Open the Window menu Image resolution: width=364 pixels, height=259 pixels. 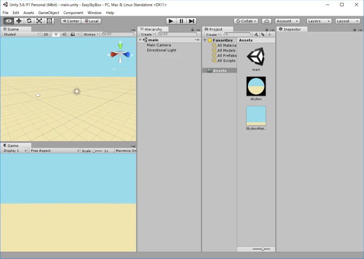94,13
